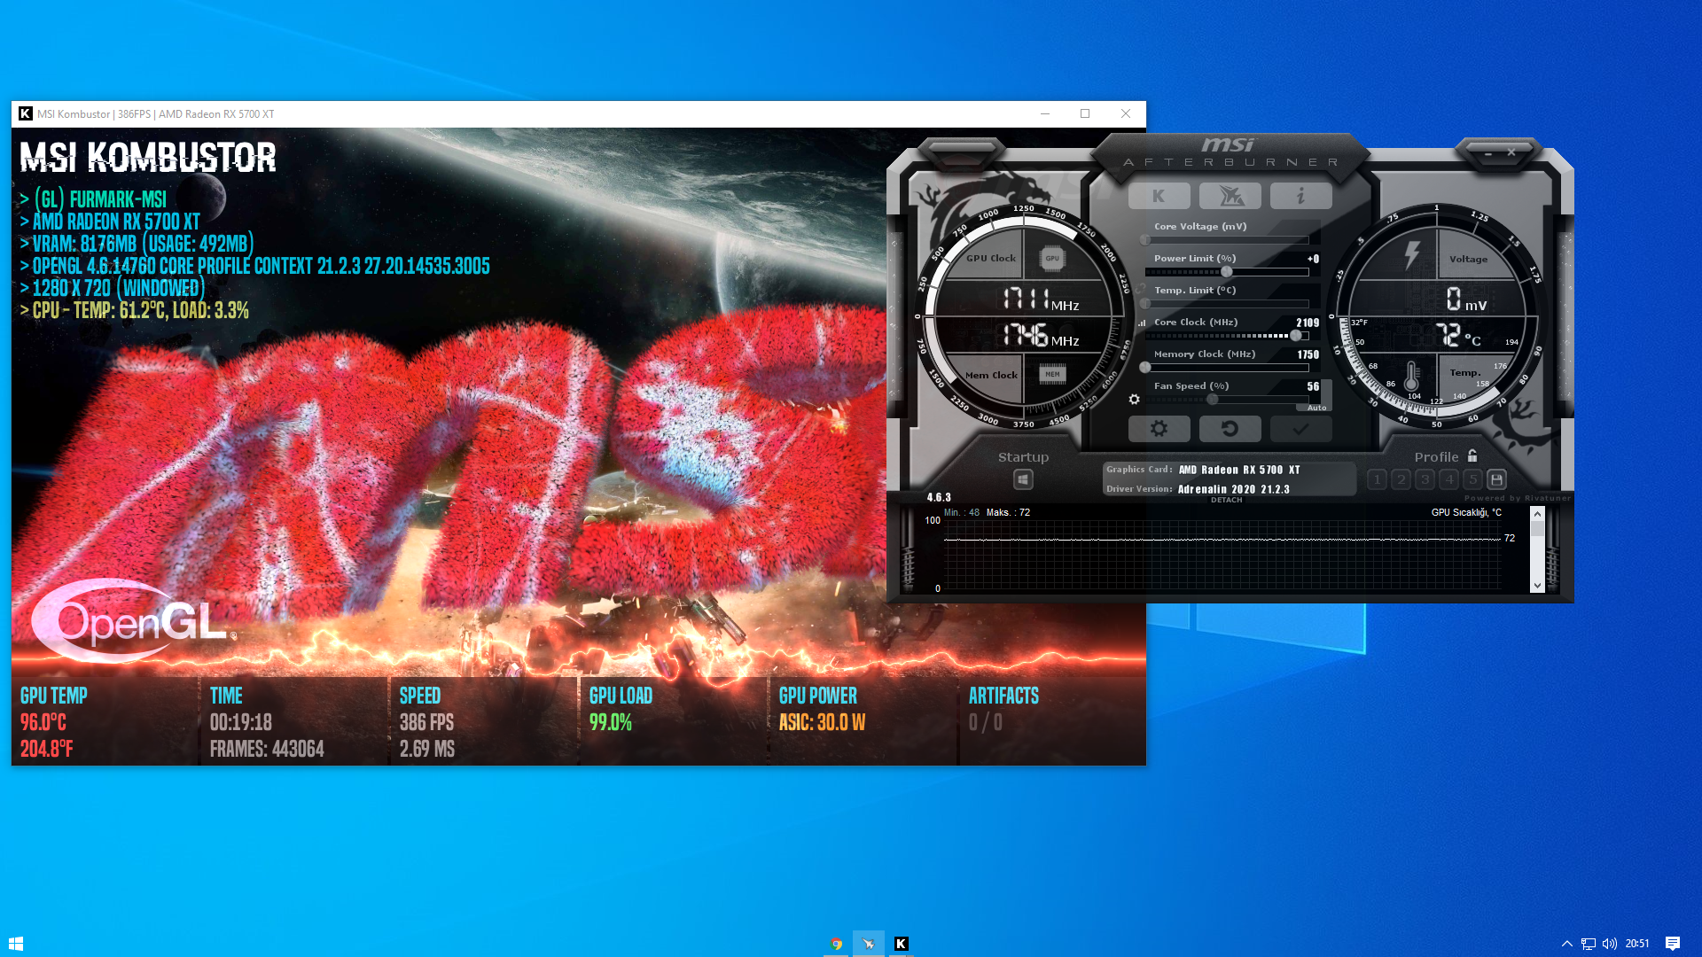Launch Kombustor via the K button

pyautogui.click(x=1159, y=196)
